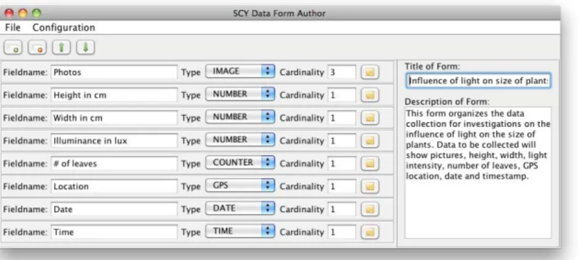The width and height of the screenshot is (578, 260).
Task: Open the NUMBER type dropdown for Height in cm
Action: coord(240,94)
